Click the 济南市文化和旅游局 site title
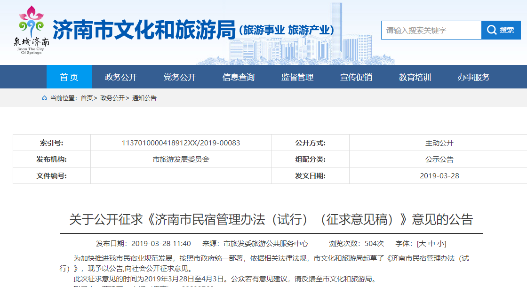Image resolution: width=527 pixels, height=287 pixels. tap(144, 30)
